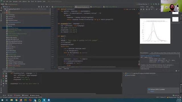Click the history clock icon in console

(x=6, y=83)
